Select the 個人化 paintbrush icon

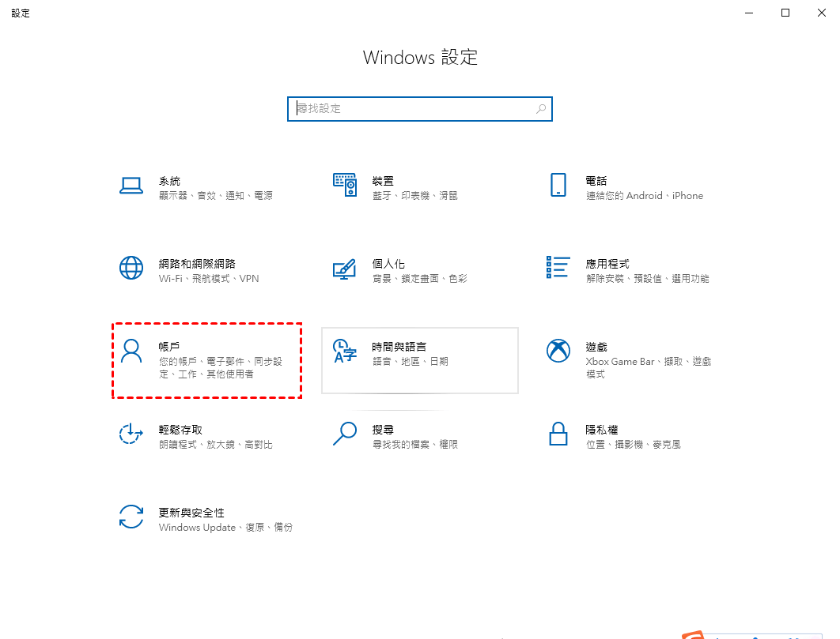(x=345, y=269)
